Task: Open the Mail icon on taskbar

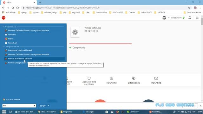Action: point(112,112)
